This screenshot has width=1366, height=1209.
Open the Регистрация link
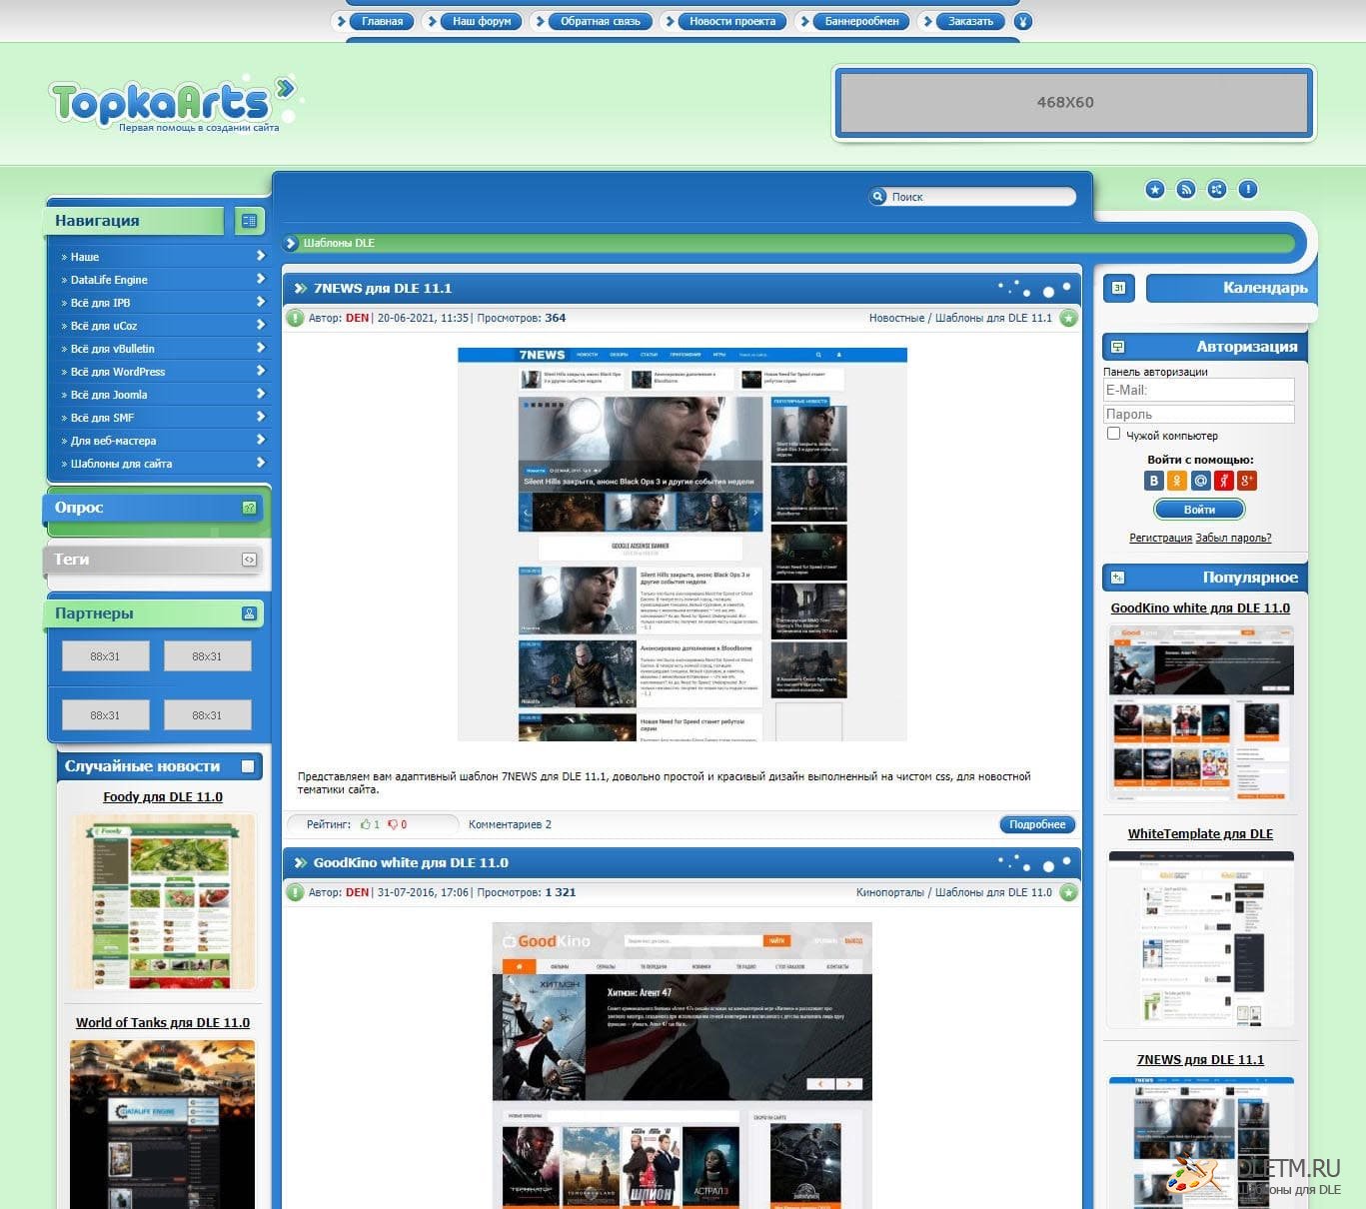pos(1160,538)
